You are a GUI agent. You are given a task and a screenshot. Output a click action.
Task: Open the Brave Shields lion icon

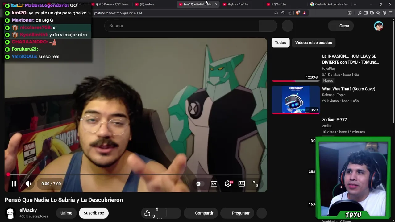[x=297, y=13]
